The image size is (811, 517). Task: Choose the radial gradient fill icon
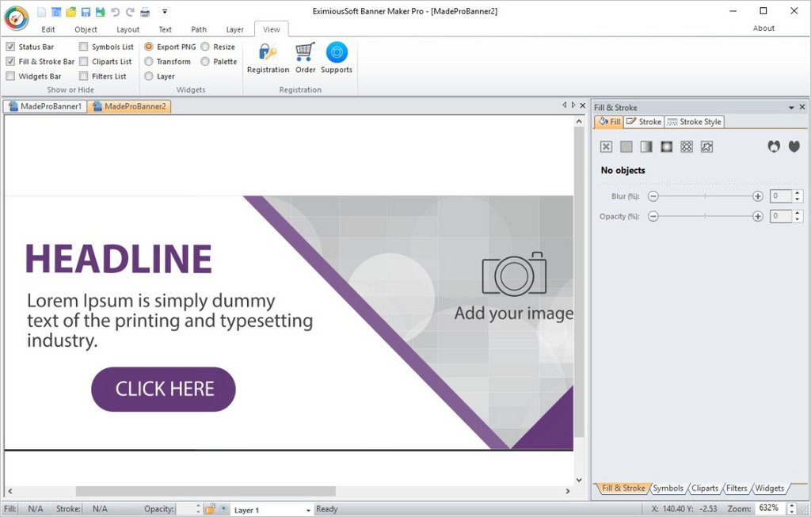point(666,146)
